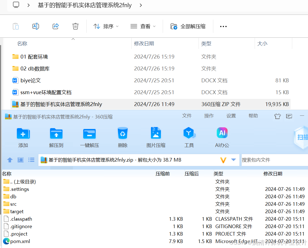The height and width of the screenshot is (248, 308).
Task: Click the up-arrow parent directory icon
Action: point(10,160)
